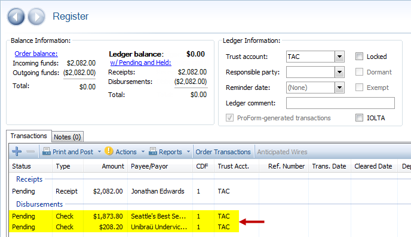Select the Jonathan Edwards payor cell
This screenshot has height=237, width=411.
click(158, 191)
